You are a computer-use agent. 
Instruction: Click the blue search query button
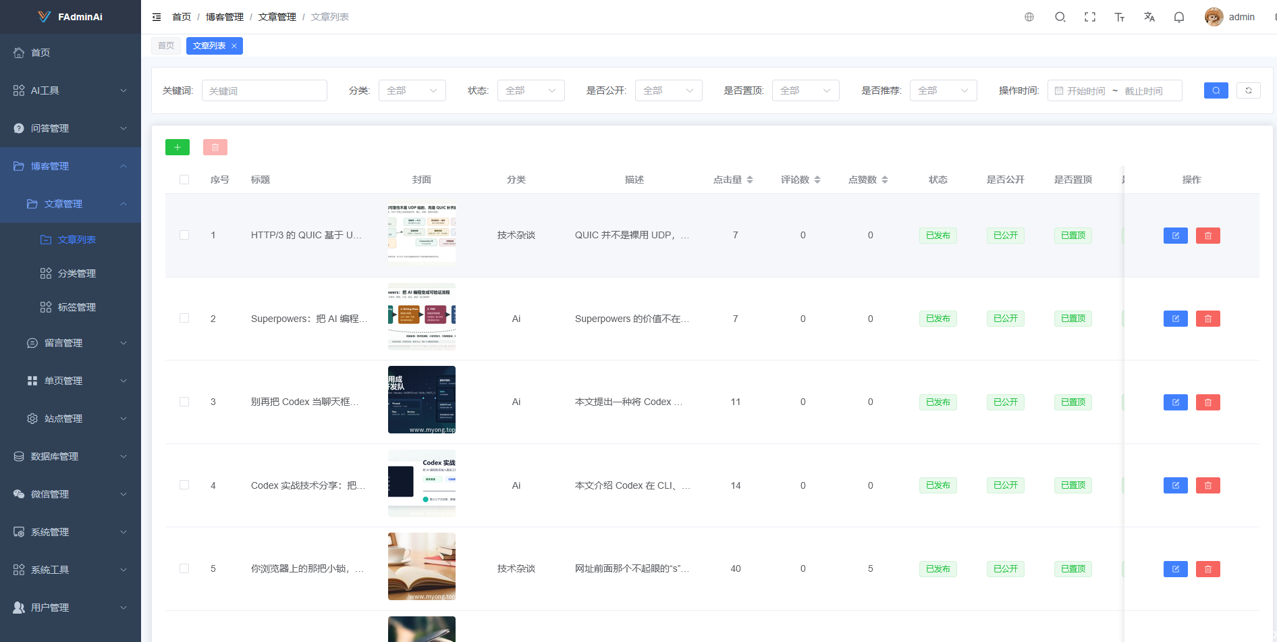(x=1216, y=90)
